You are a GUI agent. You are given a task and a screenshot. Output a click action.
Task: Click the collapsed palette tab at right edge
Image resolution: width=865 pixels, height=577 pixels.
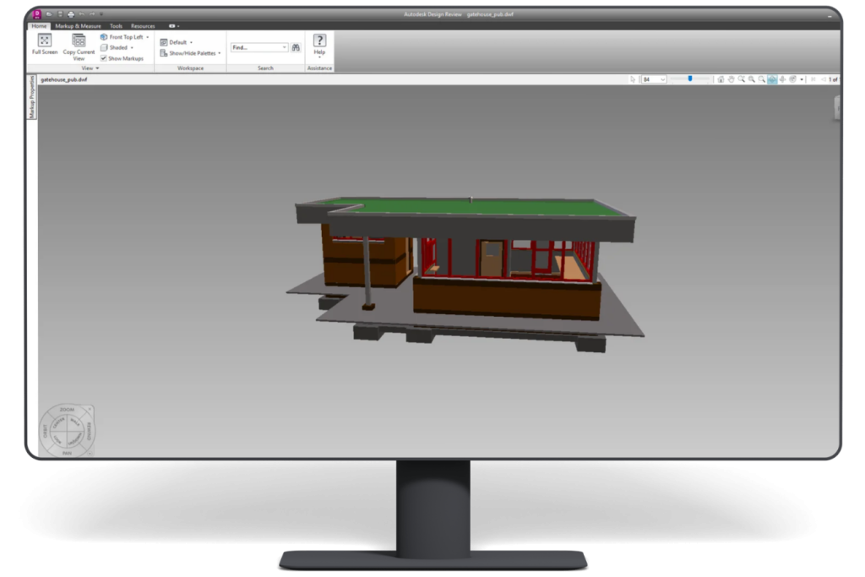[836, 107]
